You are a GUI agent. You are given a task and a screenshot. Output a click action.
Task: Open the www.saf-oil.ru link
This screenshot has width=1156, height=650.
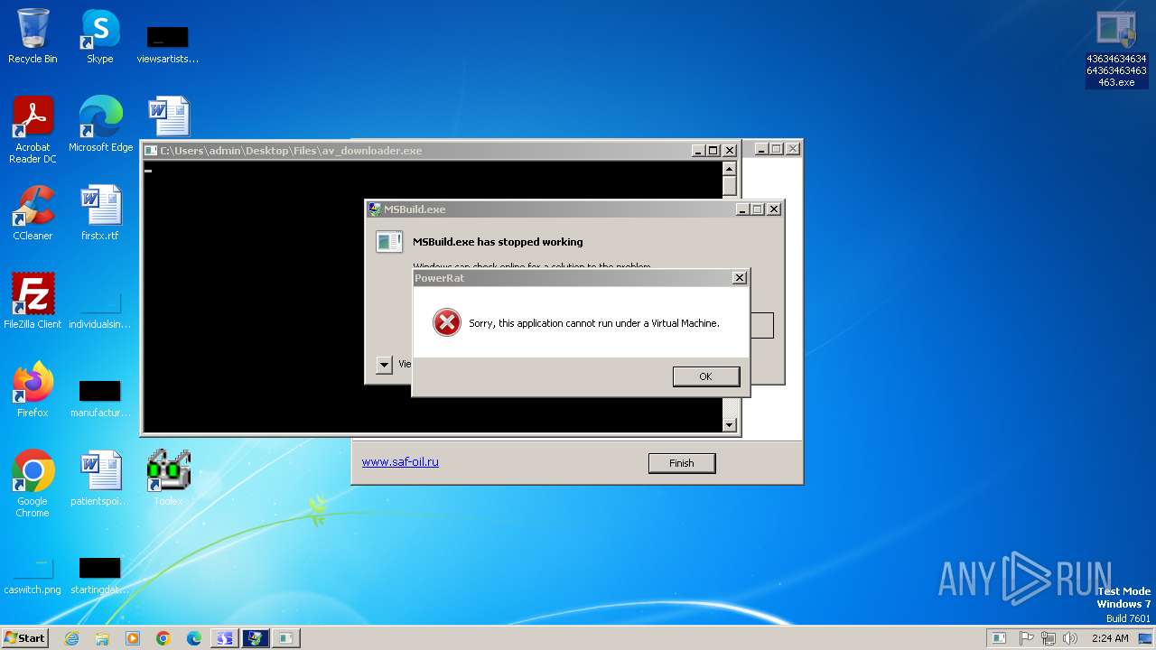[400, 461]
